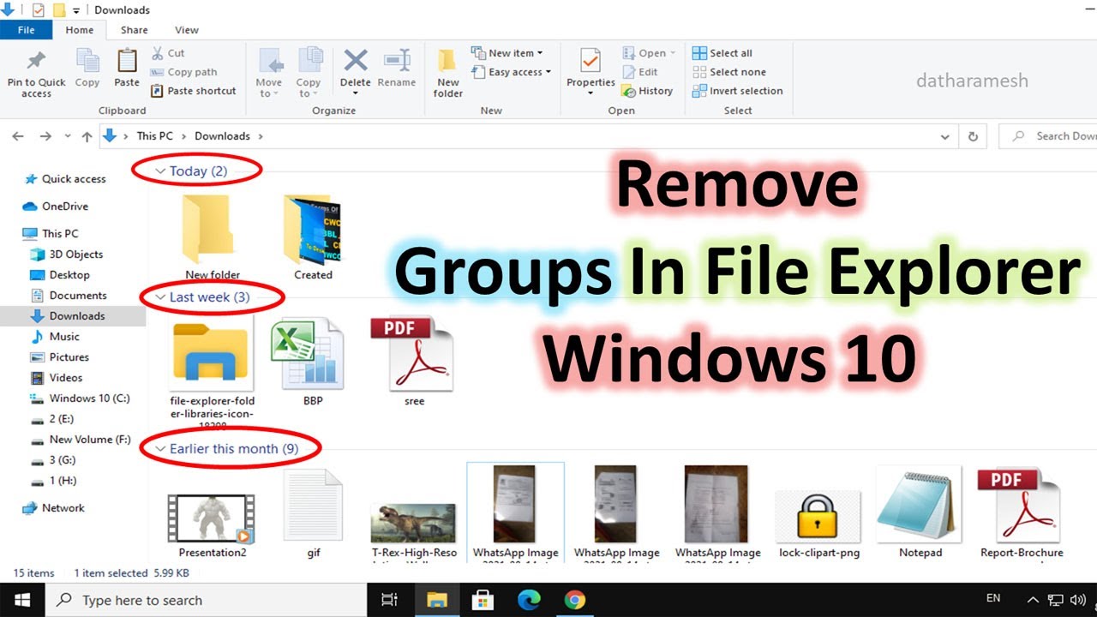Open address bar history dropdown
The height and width of the screenshot is (617, 1097).
(945, 136)
